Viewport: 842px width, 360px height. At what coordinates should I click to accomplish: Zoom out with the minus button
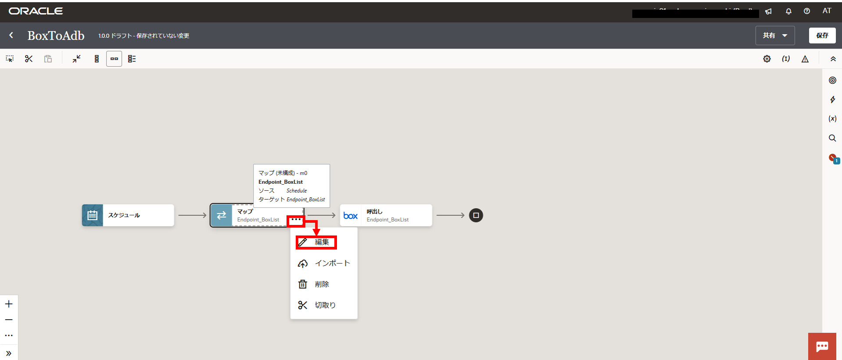point(9,320)
